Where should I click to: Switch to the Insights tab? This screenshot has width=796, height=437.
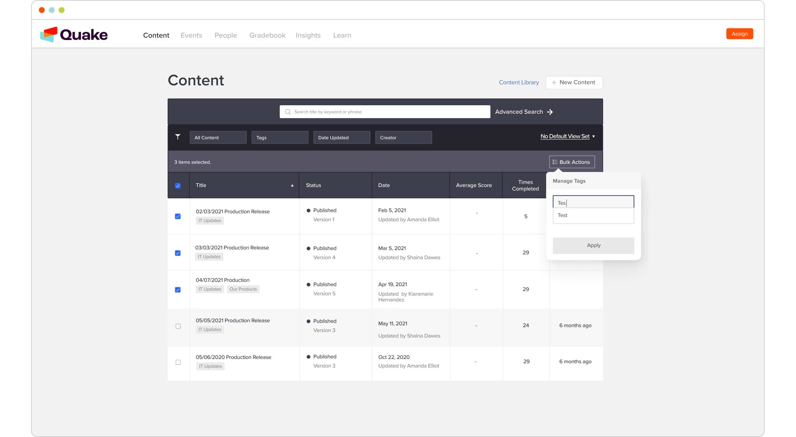(x=308, y=35)
